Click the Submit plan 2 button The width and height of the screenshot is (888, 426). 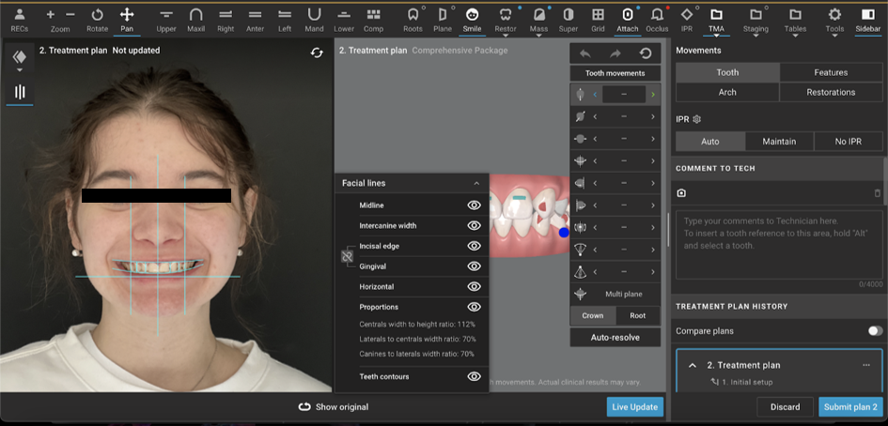click(849, 407)
